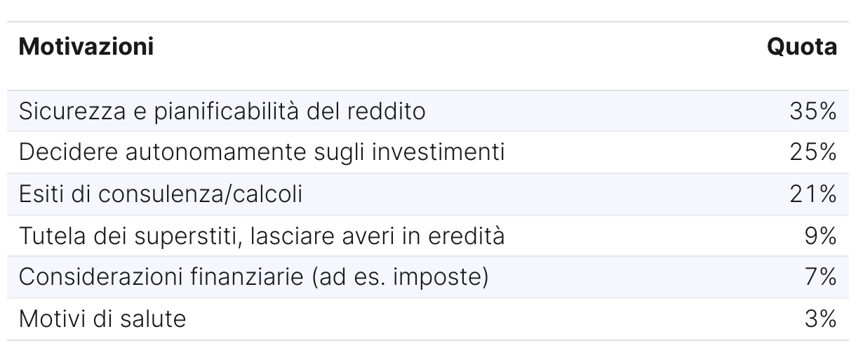
Task: Click the word 'reddito' in the first row
Action: pos(386,111)
